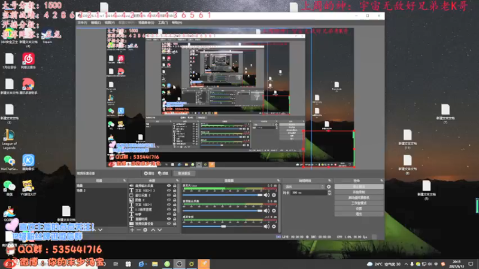Click the highlighted stop streaming button
479x269 pixels.
tap(359, 187)
